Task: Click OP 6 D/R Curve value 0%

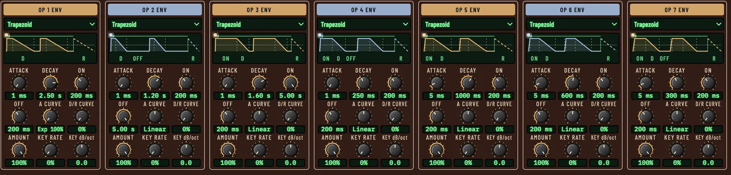Action: click(604, 129)
